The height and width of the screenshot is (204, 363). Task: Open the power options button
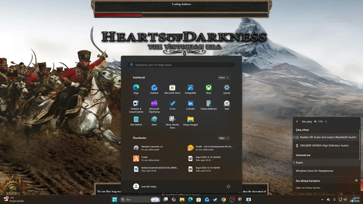(x=228, y=186)
